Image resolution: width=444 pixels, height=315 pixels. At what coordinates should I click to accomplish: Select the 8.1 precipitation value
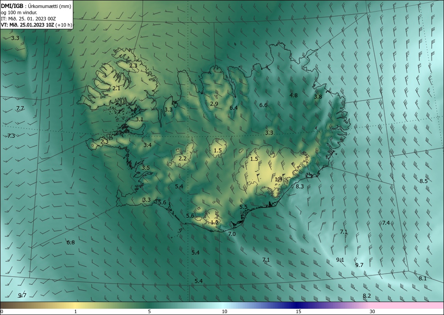[x=423, y=279]
